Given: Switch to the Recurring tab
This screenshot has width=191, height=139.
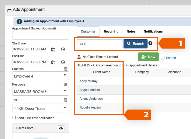Looking at the screenshot, I should [111, 32].
